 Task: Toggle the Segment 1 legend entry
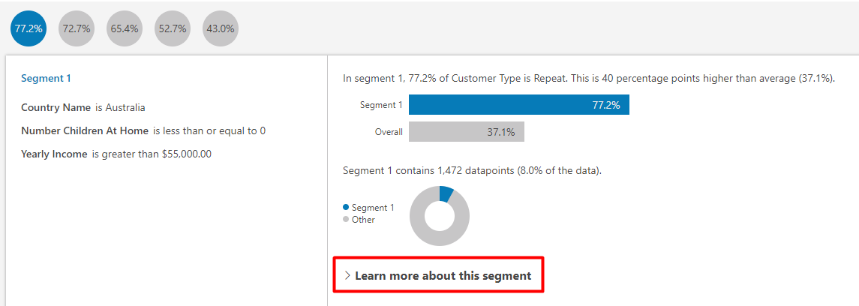(x=368, y=208)
